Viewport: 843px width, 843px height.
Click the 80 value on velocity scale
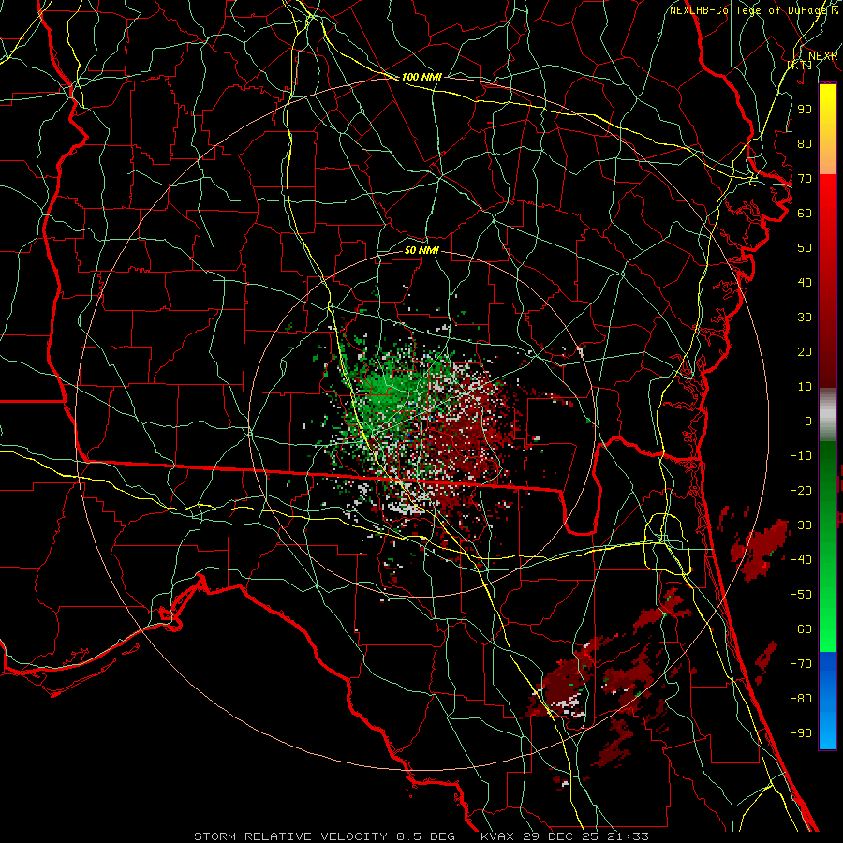point(805,143)
